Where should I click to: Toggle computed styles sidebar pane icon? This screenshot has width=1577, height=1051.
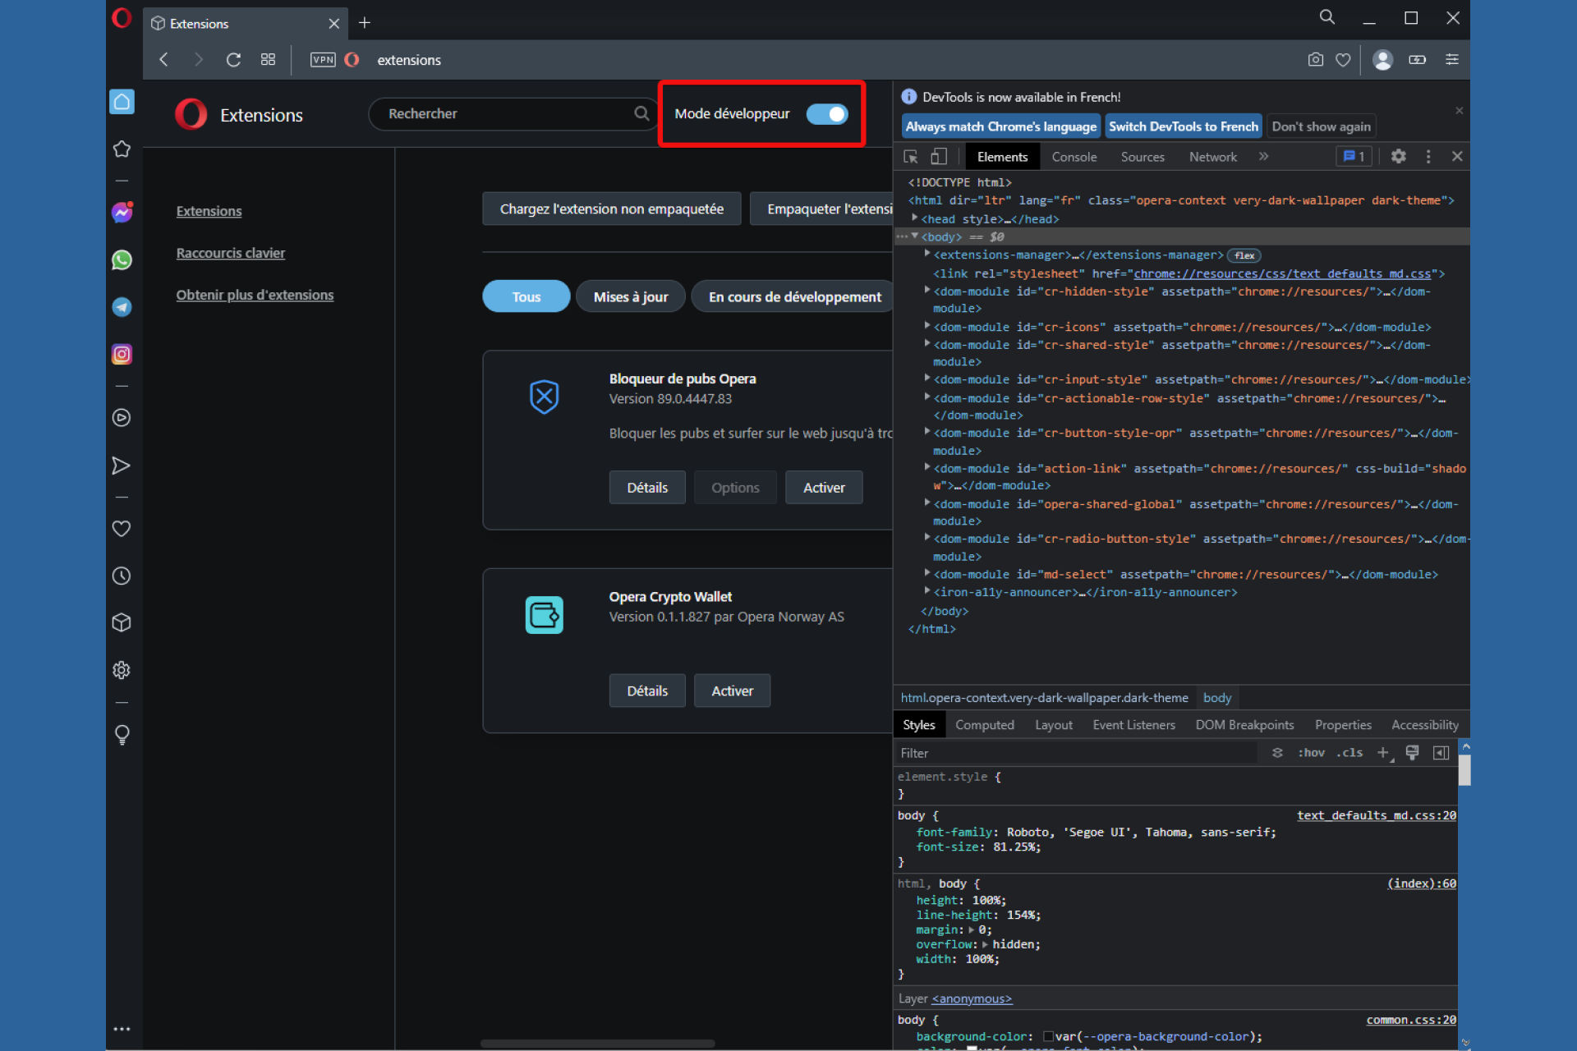[x=1441, y=753]
